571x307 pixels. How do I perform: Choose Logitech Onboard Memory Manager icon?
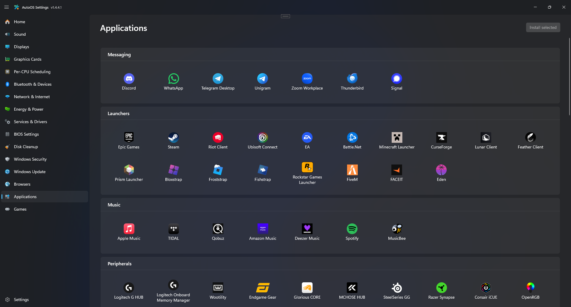point(173,285)
